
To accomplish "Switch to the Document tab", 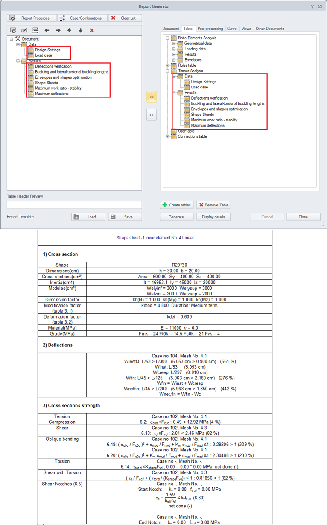I will [x=171, y=29].
